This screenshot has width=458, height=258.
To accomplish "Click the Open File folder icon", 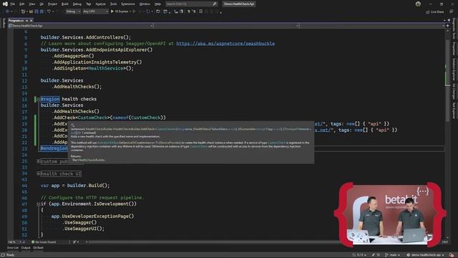I will click(31, 11).
